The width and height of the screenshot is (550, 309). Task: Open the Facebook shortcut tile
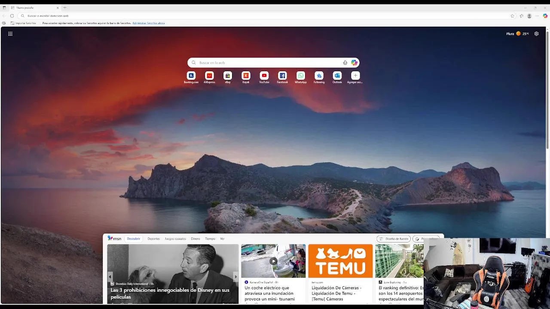click(x=282, y=77)
